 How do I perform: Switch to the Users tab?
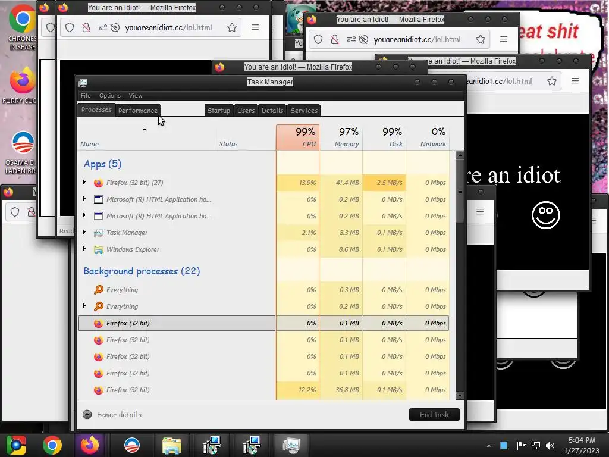(246, 110)
